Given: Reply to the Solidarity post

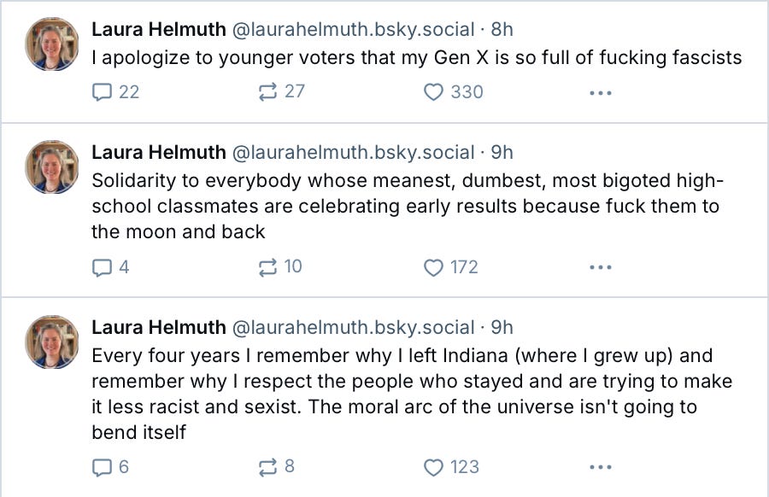Looking at the screenshot, I should click(103, 267).
